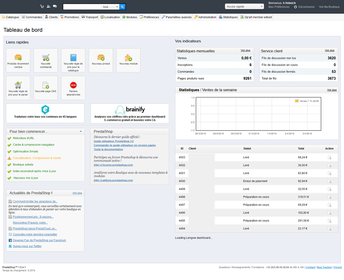This screenshot has width=344, height=280.
Task: Click Voir plus in Statistiques mensuelles
Action: point(245,51)
